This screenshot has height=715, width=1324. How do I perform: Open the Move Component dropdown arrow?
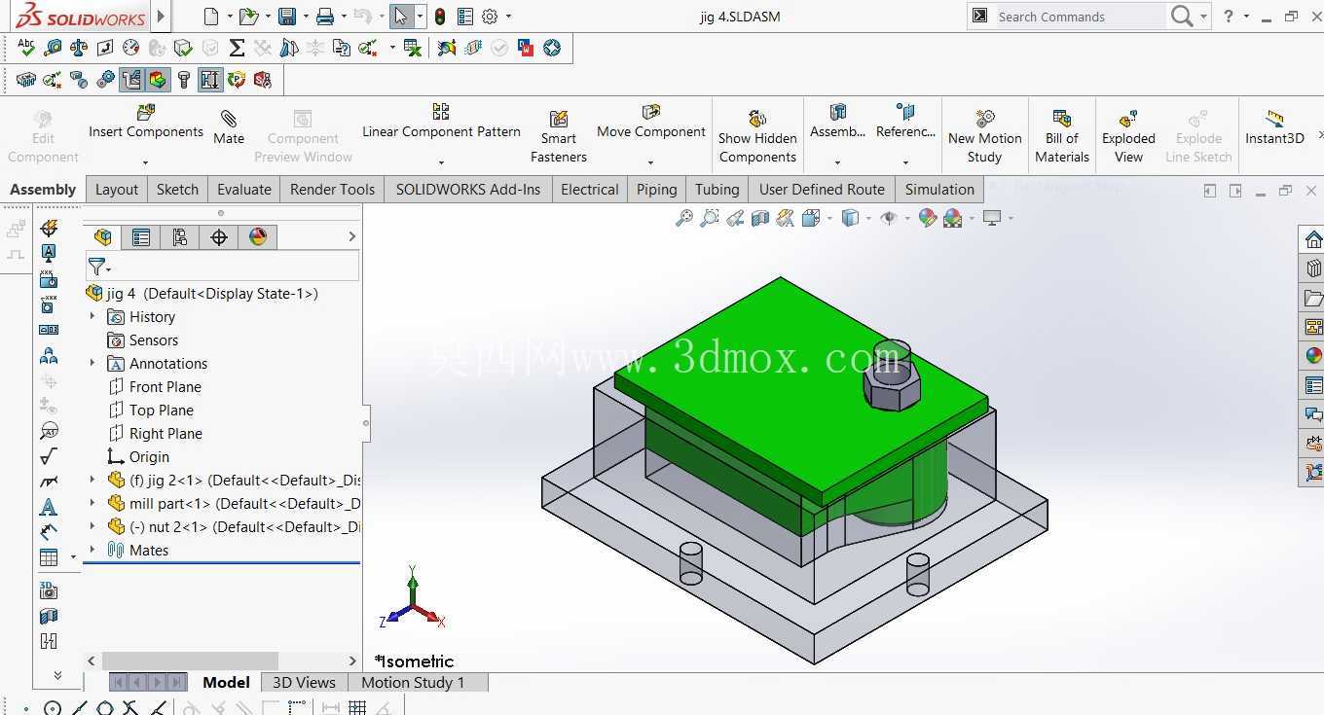[650, 162]
